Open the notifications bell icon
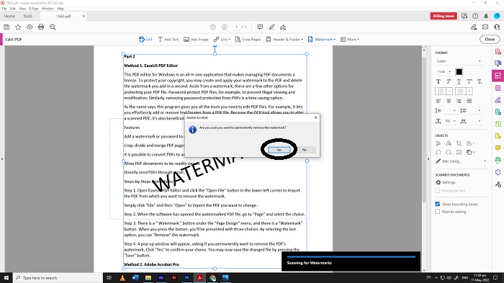Image resolution: width=504 pixels, height=283 pixels. coord(486,16)
